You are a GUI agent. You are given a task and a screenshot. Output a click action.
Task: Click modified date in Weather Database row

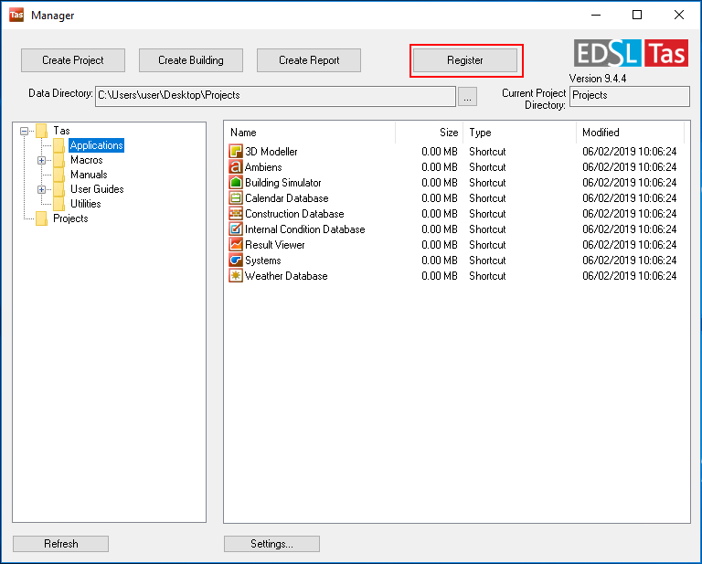629,276
